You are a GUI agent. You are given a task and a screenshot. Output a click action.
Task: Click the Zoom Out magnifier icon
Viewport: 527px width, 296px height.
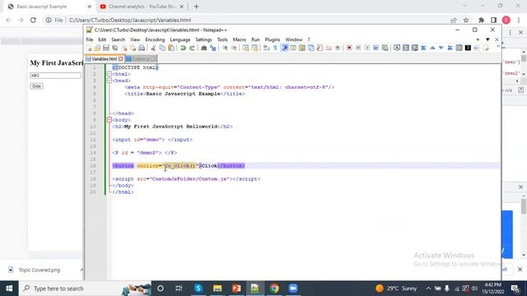pyautogui.click(x=234, y=48)
